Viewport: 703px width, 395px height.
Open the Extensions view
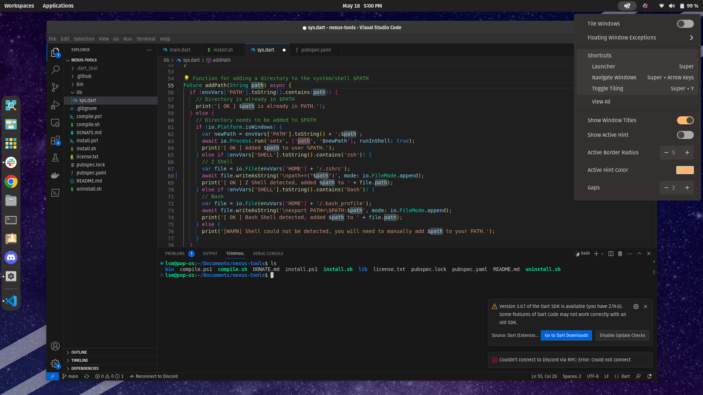point(55,140)
